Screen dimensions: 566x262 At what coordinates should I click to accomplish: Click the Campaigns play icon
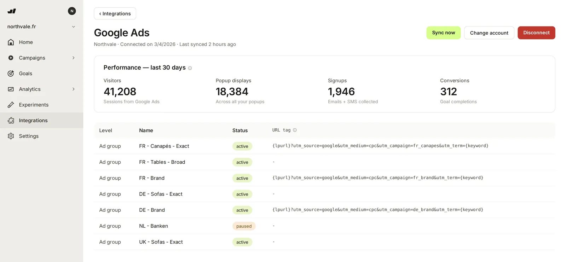[11, 58]
